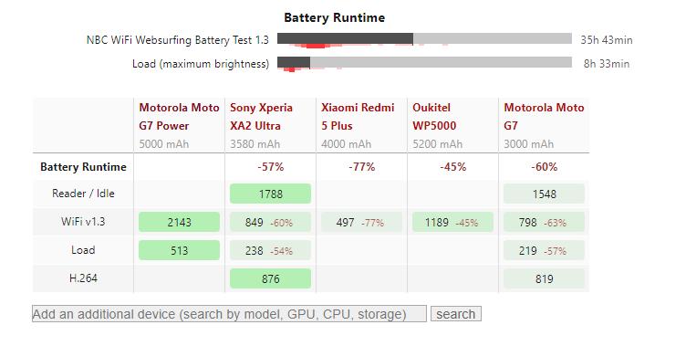Select the 513 Load result cell
The height and width of the screenshot is (346, 686).
[x=179, y=250]
